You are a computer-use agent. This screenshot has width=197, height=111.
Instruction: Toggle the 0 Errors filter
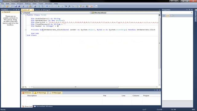[27, 93]
